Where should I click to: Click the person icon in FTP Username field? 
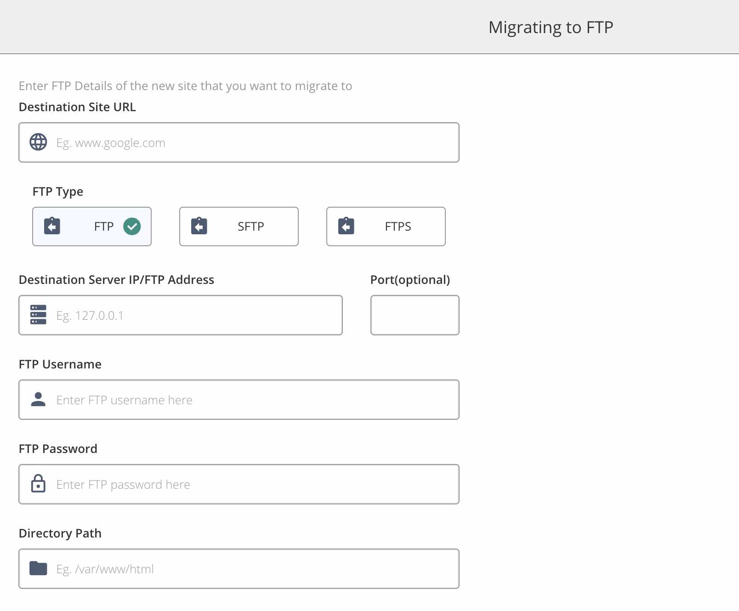click(38, 400)
